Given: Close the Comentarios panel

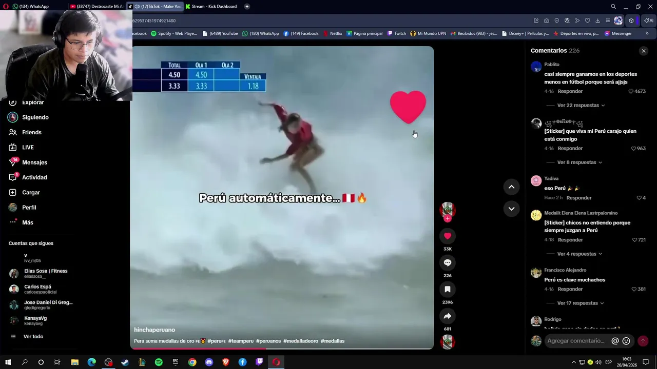Looking at the screenshot, I should tap(644, 51).
